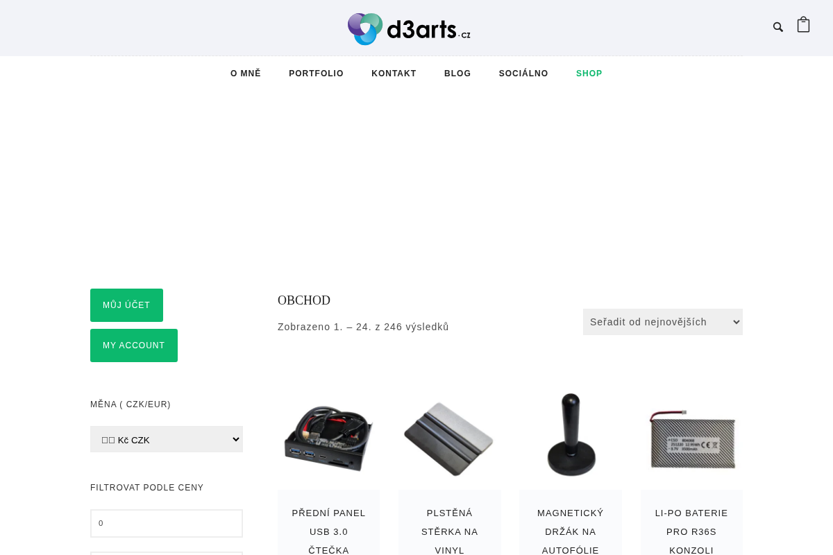Screen dimensions: 833x555
Task: Focus the minimum price input field
Action: (x=167, y=523)
